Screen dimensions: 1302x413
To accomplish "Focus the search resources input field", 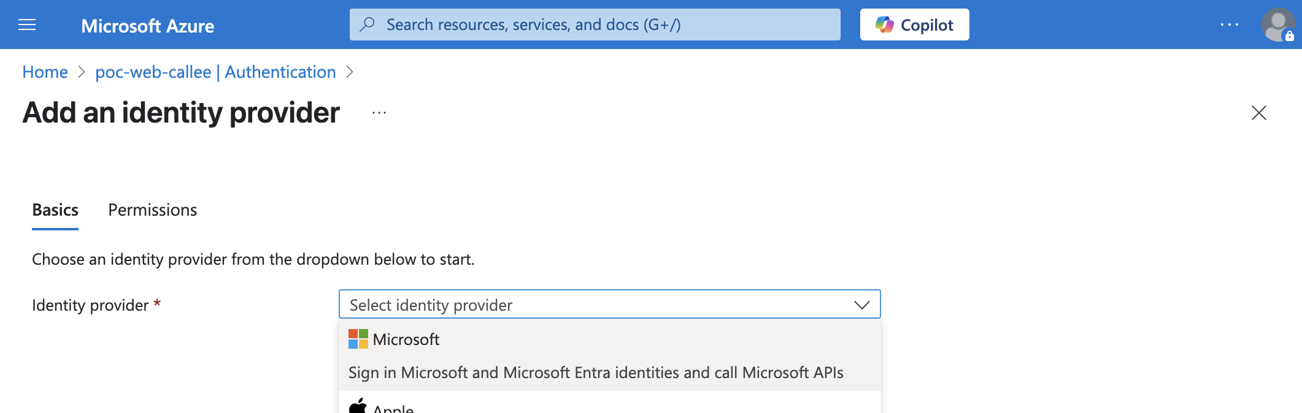I will click(x=595, y=25).
